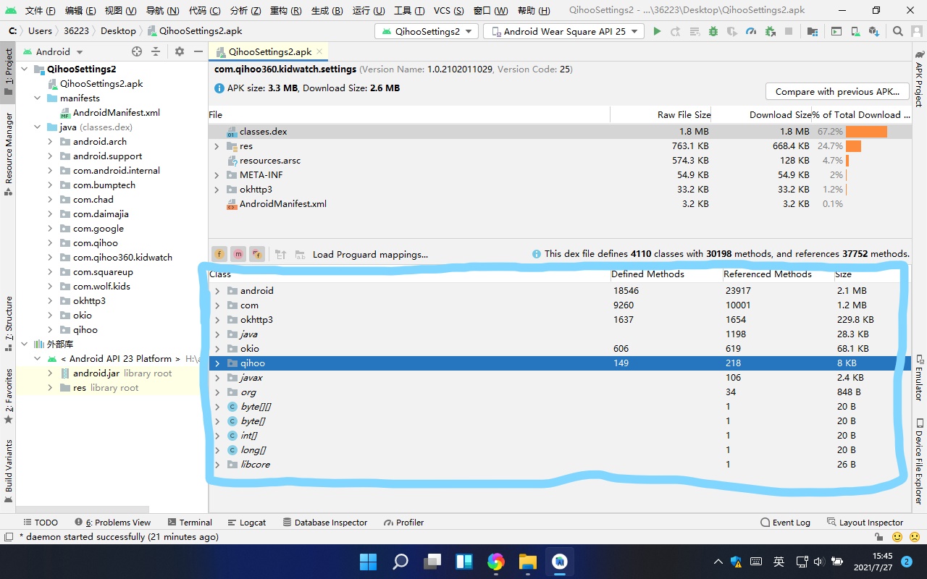Click the Project pane horizontal scrollbar

[82, 510]
